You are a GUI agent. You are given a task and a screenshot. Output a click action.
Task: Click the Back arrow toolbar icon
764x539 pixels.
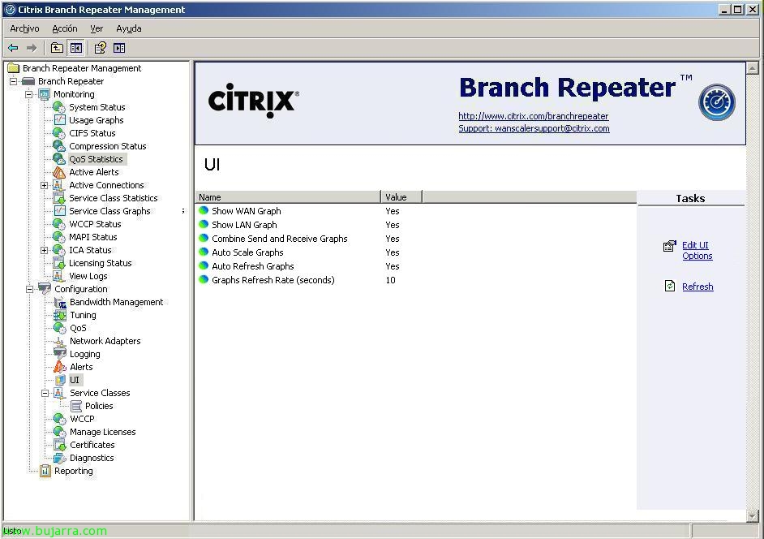pyautogui.click(x=13, y=48)
